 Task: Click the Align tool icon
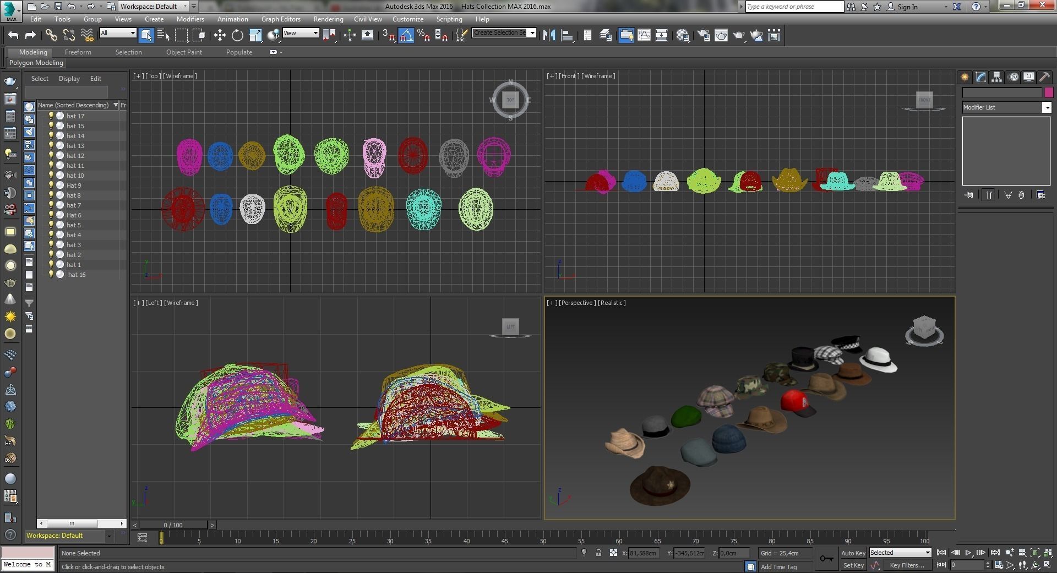[566, 35]
